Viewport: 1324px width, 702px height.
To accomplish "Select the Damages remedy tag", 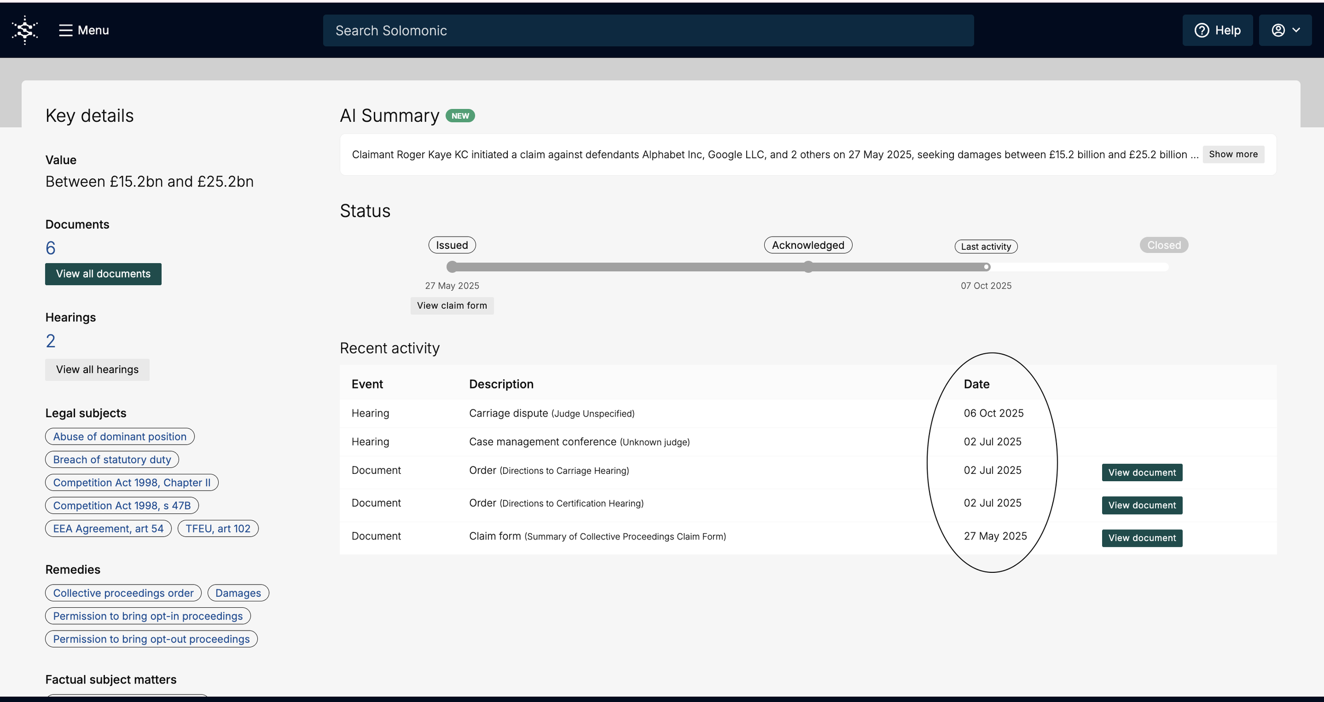I will point(238,593).
